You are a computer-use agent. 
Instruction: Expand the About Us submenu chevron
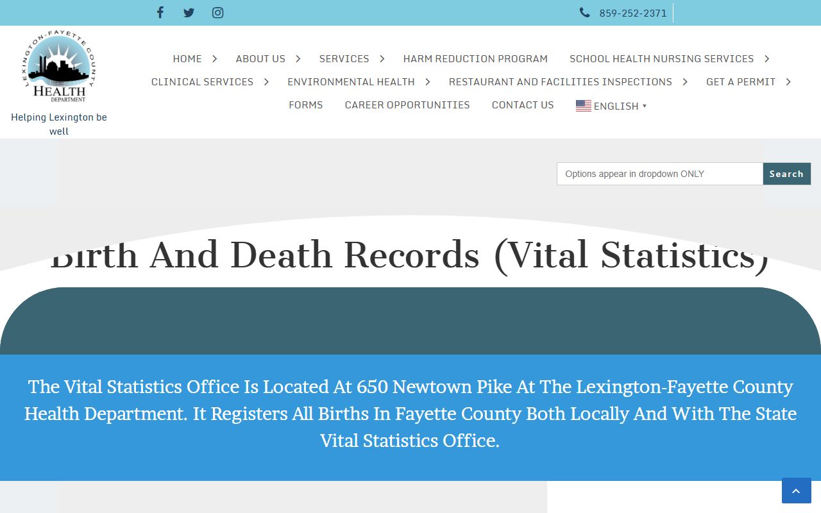click(298, 58)
